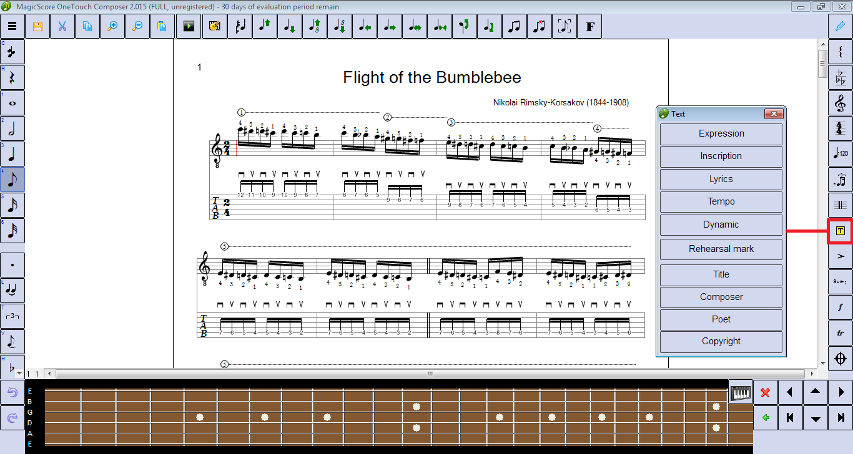Toggle the dotted note button
The width and height of the screenshot is (853, 454).
click(x=12, y=264)
